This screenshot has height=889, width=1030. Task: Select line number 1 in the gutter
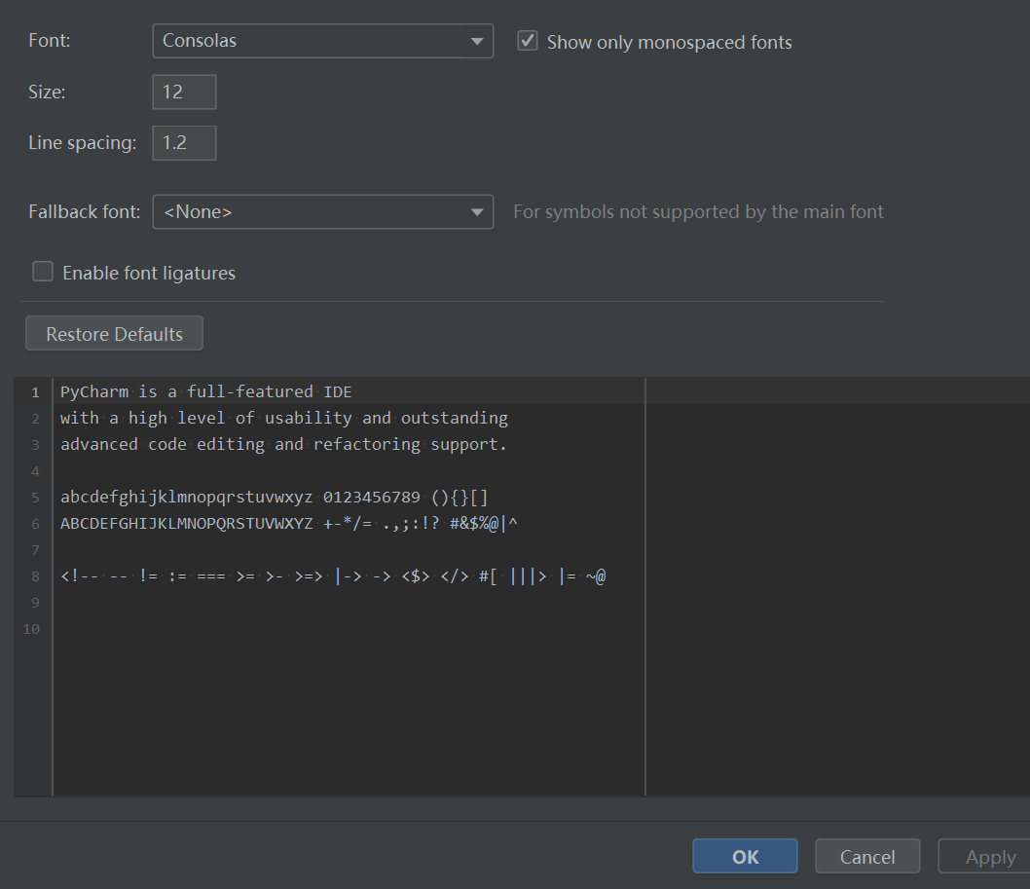(35, 392)
